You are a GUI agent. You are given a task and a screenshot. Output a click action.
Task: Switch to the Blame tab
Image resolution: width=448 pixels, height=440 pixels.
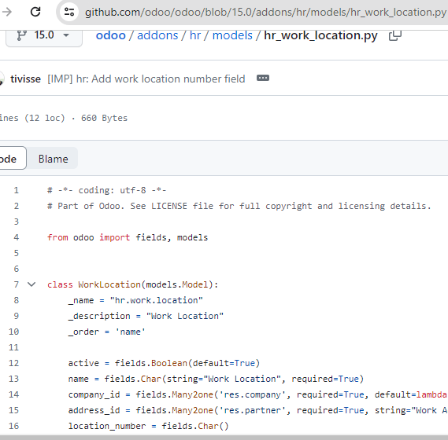coord(53,159)
